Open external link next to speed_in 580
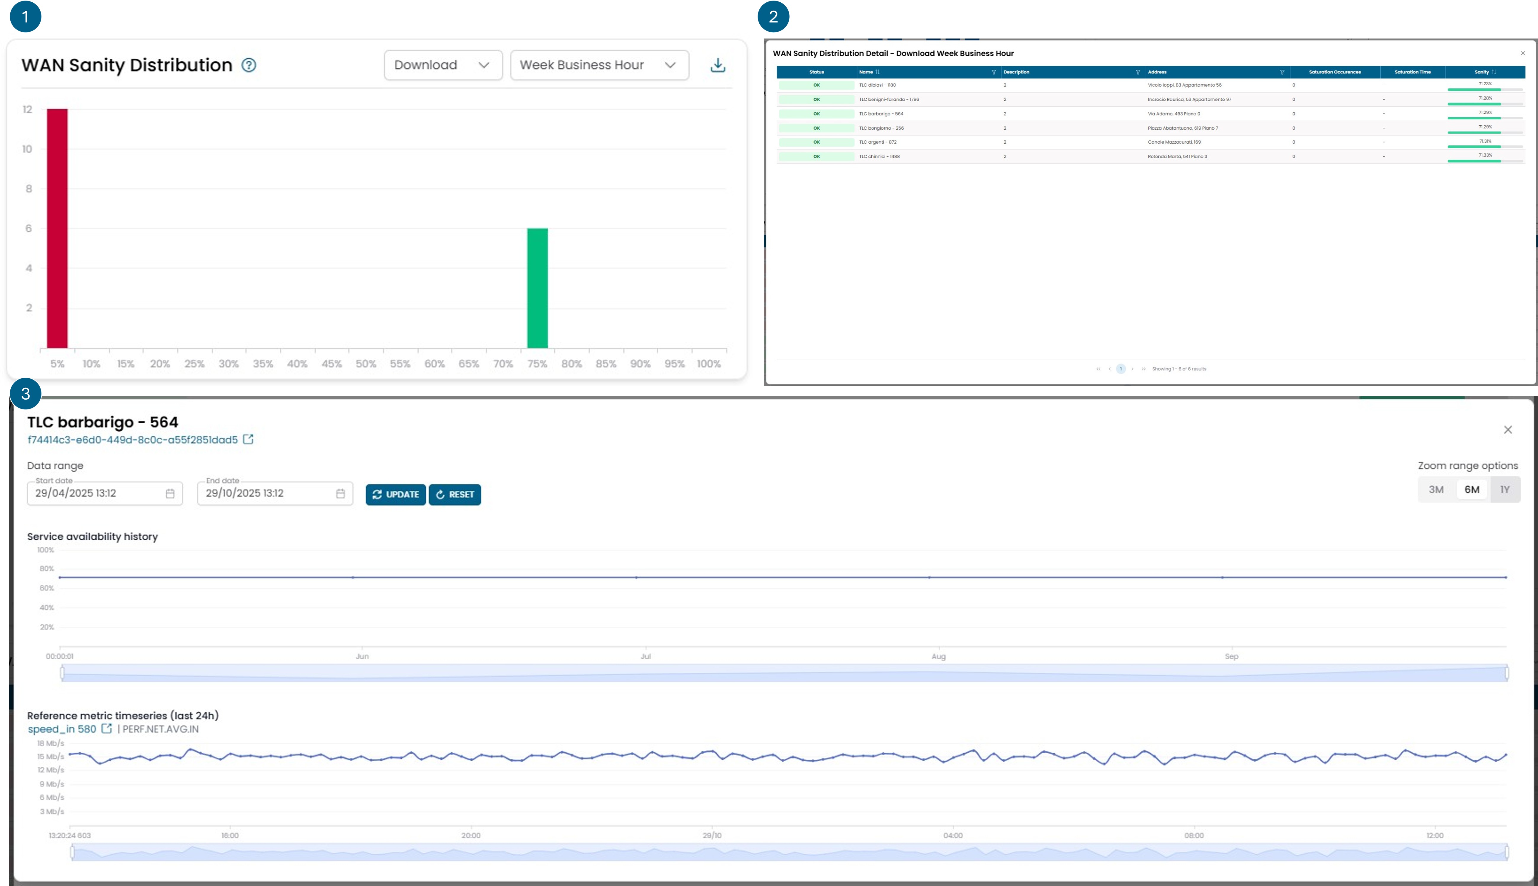The height and width of the screenshot is (886, 1538). point(106,728)
